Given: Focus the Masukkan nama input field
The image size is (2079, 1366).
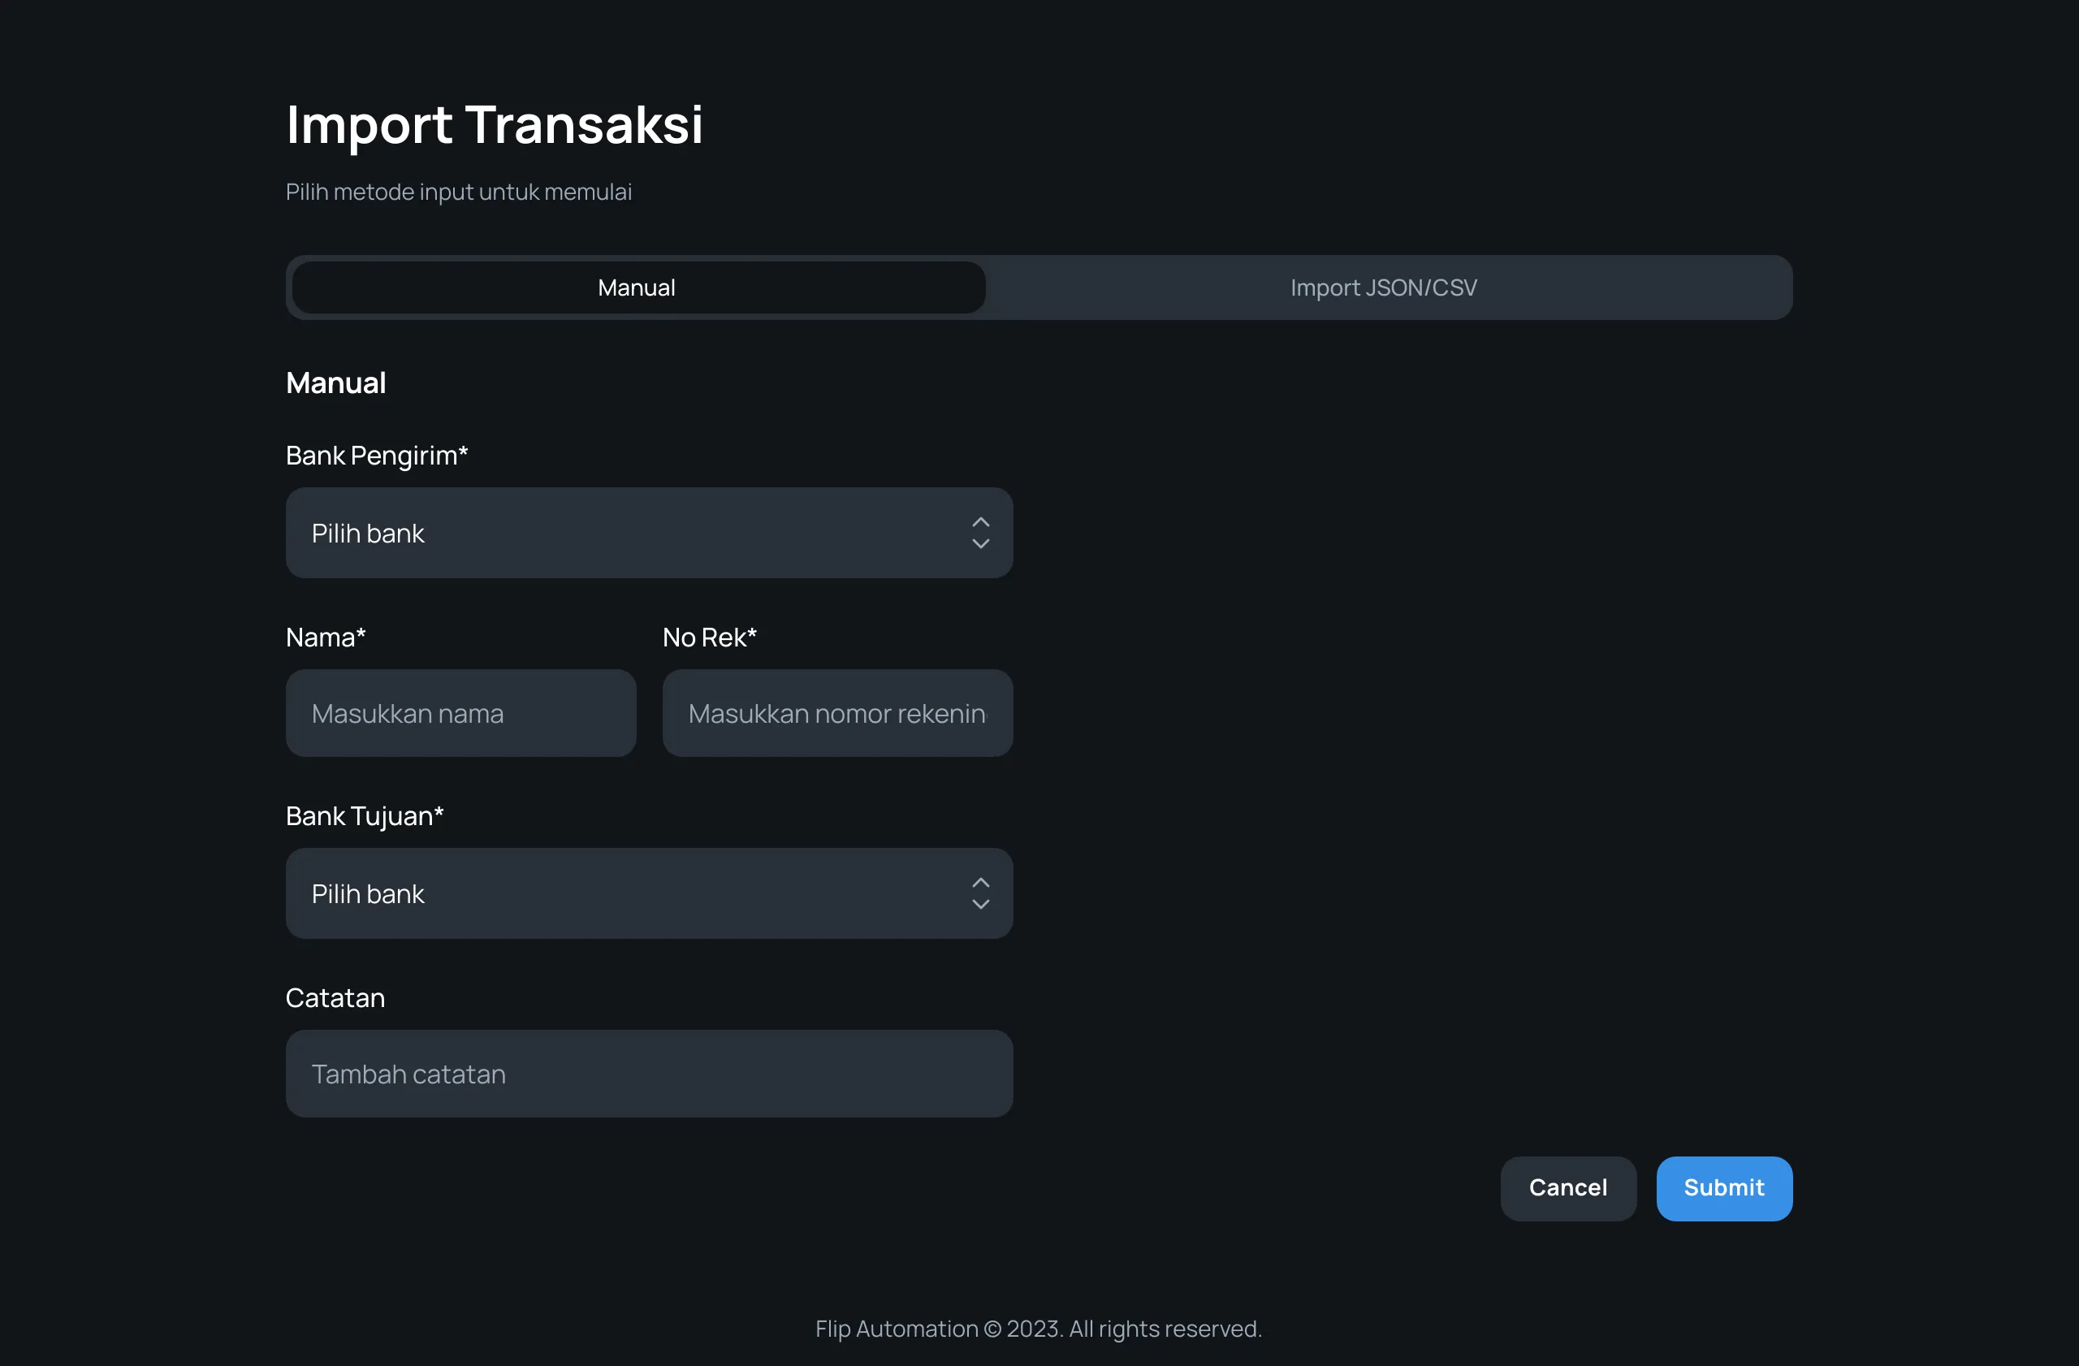Looking at the screenshot, I should tap(460, 713).
